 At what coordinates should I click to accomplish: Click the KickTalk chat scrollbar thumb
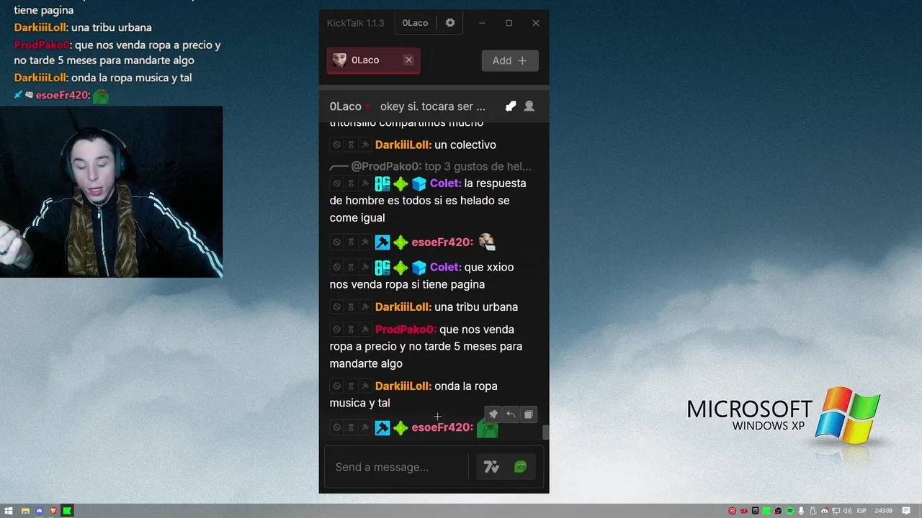coord(545,432)
